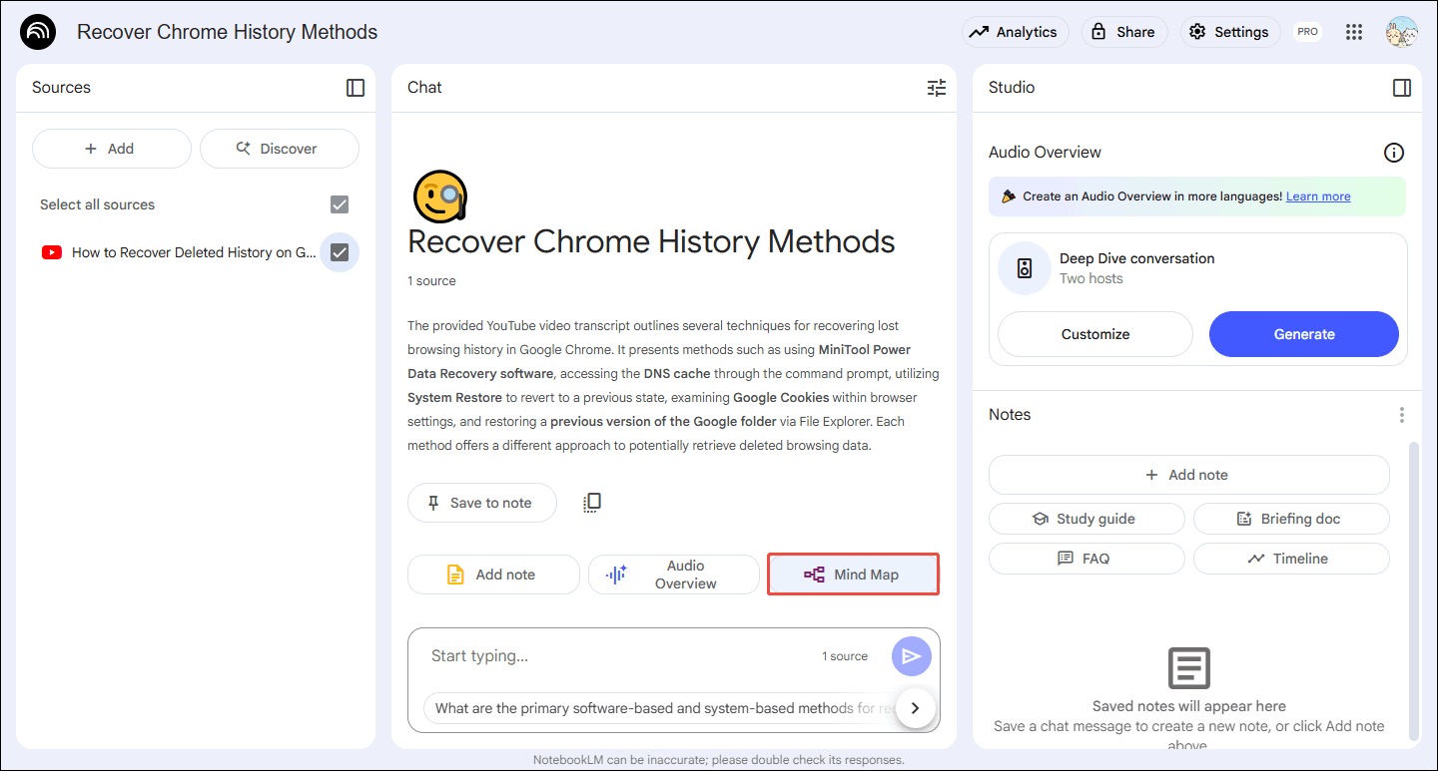Open Analytics
This screenshot has width=1438, height=771.
[x=1016, y=32]
